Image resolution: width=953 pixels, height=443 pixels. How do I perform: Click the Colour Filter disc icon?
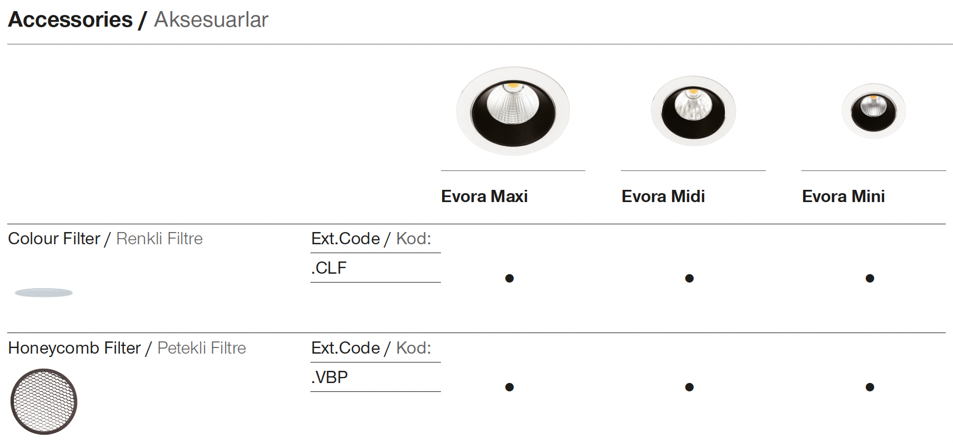pyautogui.click(x=43, y=293)
